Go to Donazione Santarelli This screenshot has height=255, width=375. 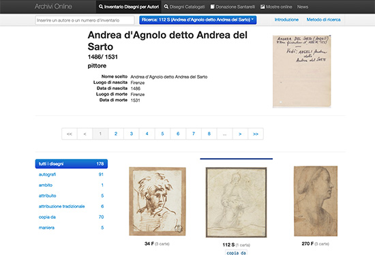point(232,7)
